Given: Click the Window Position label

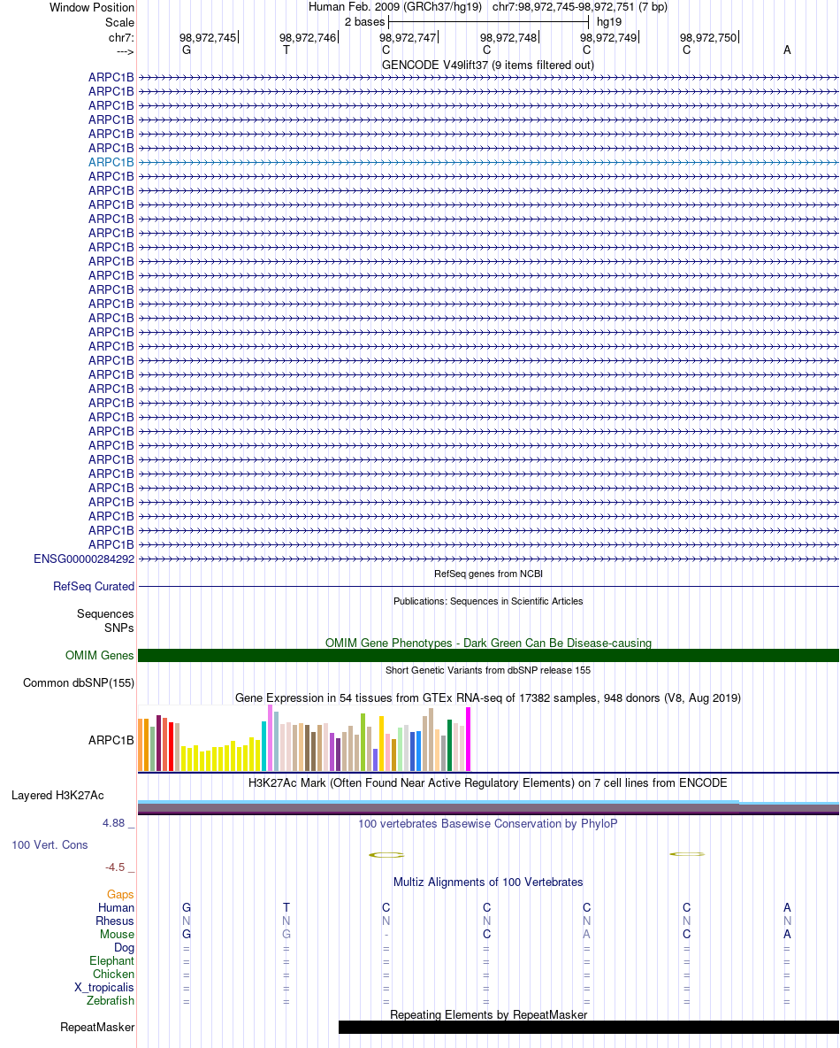Looking at the screenshot, I should [x=91, y=7].
